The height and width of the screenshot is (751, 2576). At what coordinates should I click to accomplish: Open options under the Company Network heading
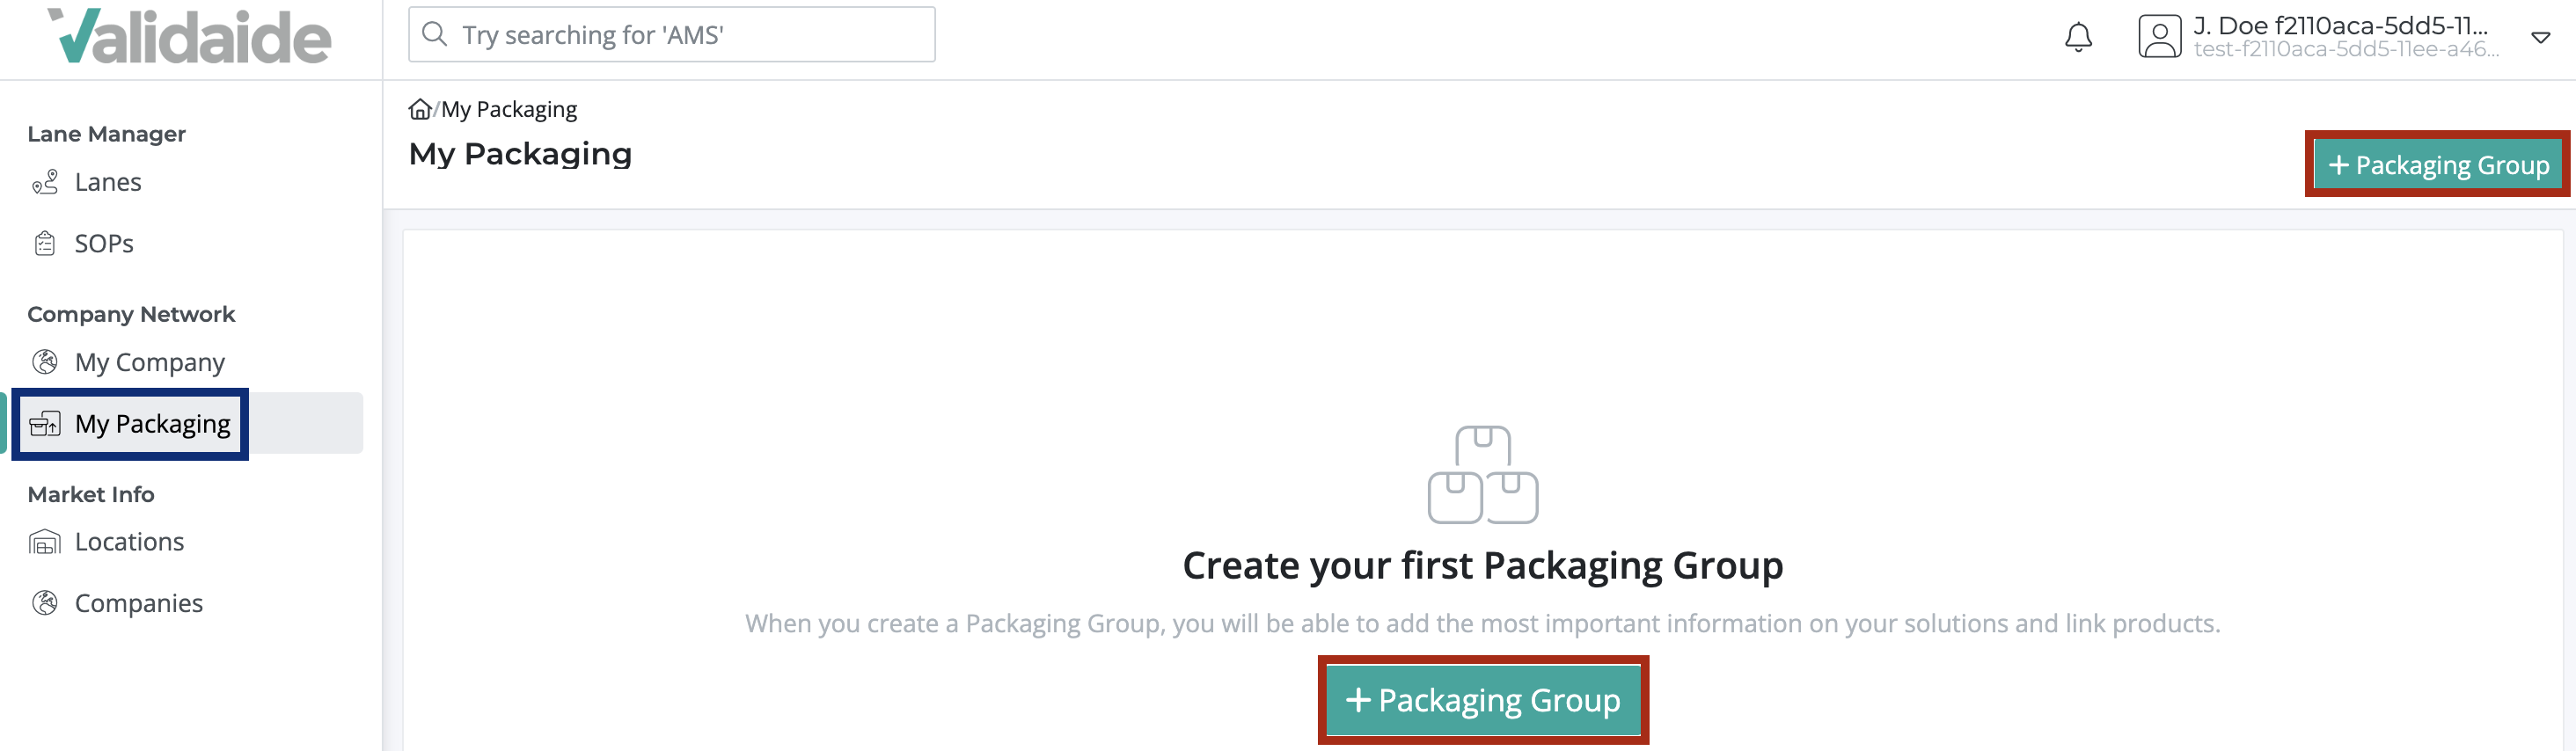[131, 313]
